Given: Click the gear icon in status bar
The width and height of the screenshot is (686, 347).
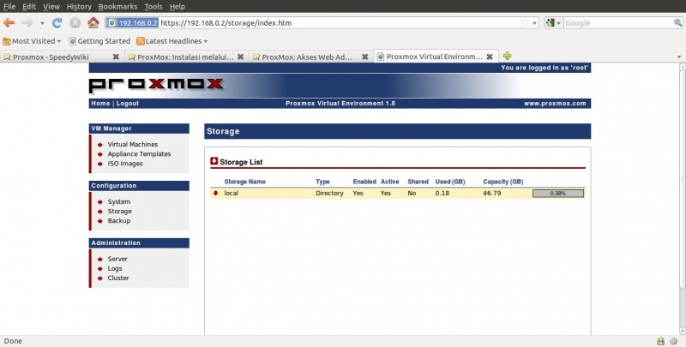Looking at the screenshot, I should [x=674, y=341].
